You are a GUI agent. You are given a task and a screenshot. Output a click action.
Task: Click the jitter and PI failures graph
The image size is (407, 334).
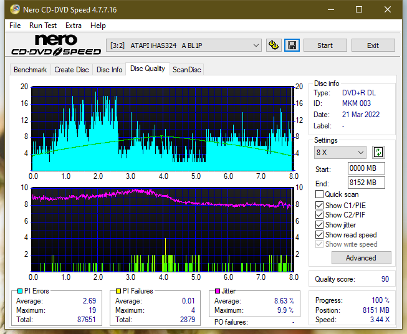point(162,229)
